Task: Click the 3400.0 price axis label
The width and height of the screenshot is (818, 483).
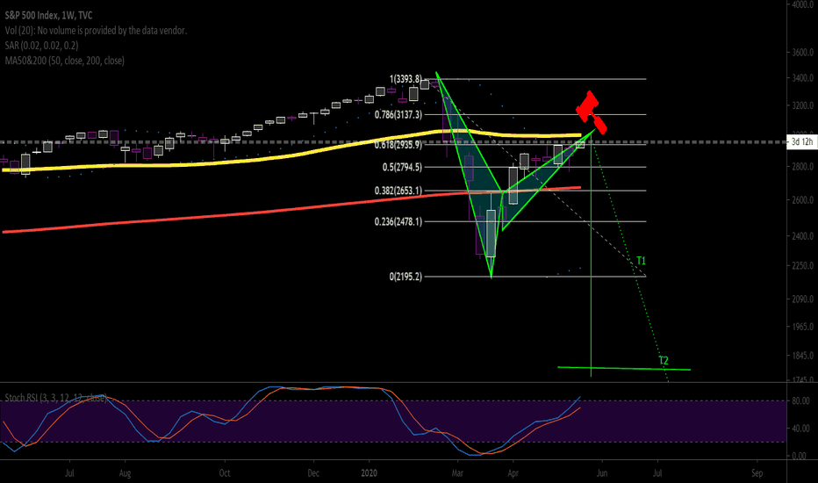Action: [803, 78]
